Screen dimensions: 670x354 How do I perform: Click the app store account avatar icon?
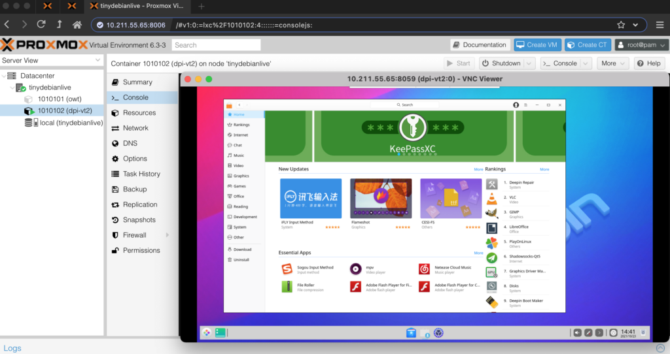(516, 105)
